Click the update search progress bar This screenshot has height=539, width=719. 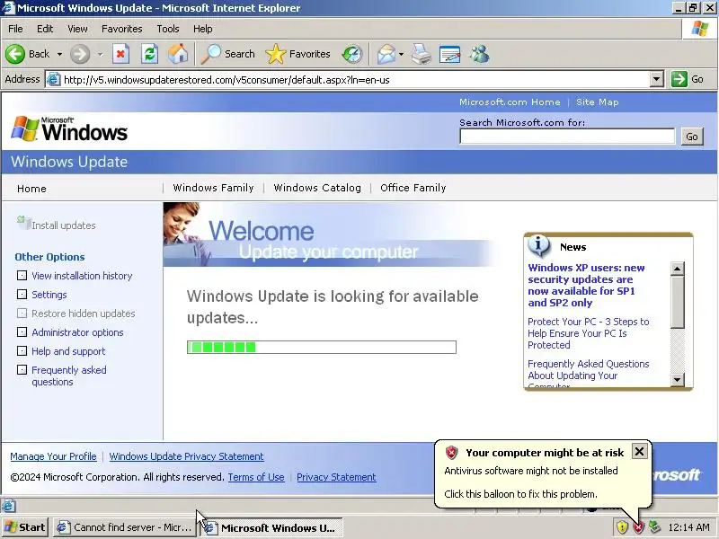(x=322, y=347)
